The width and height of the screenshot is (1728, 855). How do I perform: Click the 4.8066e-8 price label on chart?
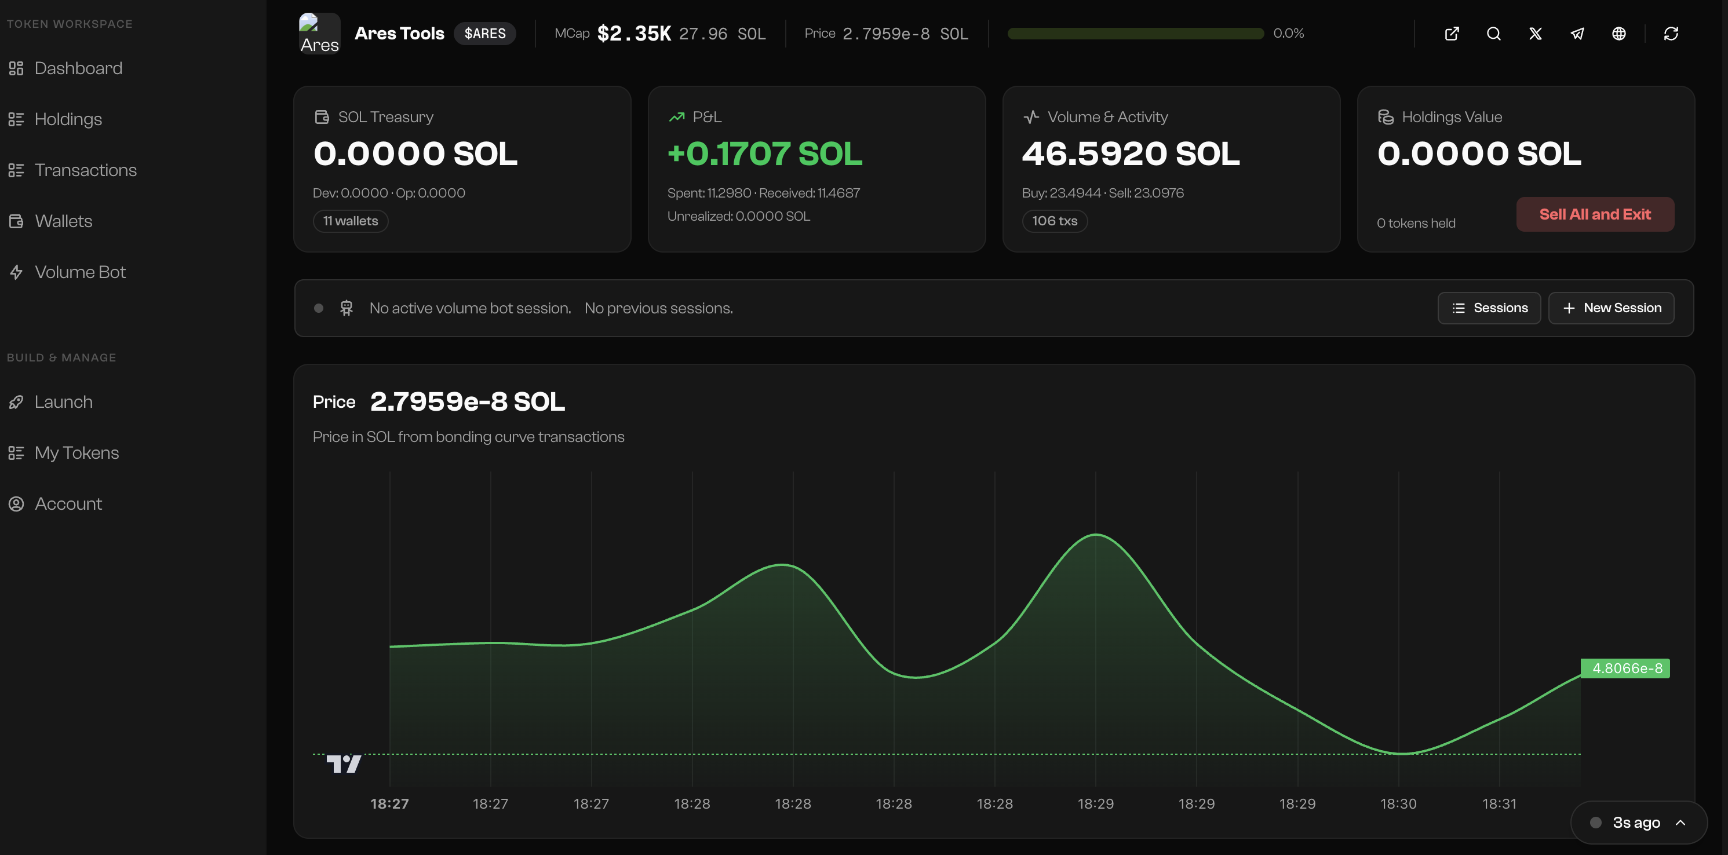1625,668
